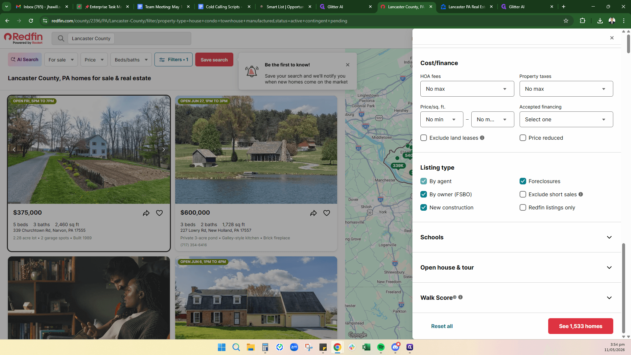The height and width of the screenshot is (355, 631).
Task: Check Redfin listings only
Action: tap(523, 207)
